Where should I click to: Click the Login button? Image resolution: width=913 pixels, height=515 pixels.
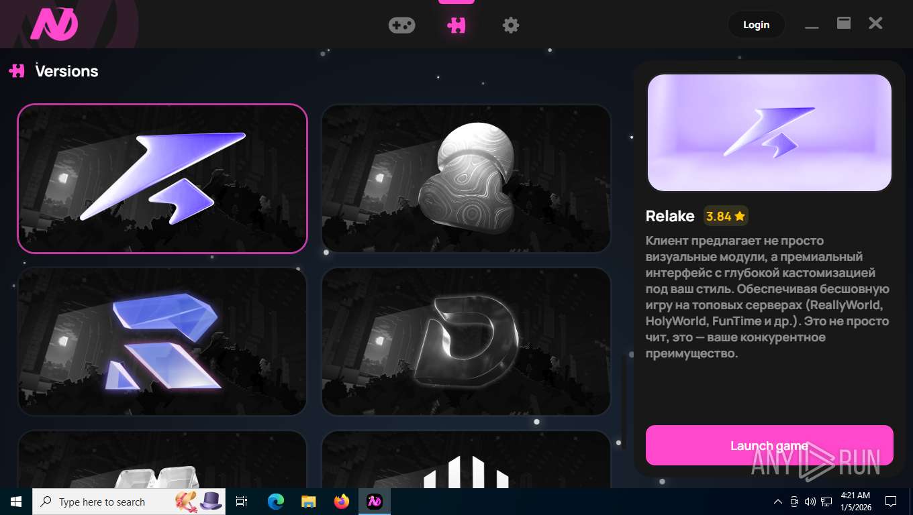coord(756,25)
